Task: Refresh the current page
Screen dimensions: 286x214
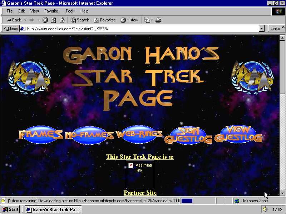Action: pos(54,20)
